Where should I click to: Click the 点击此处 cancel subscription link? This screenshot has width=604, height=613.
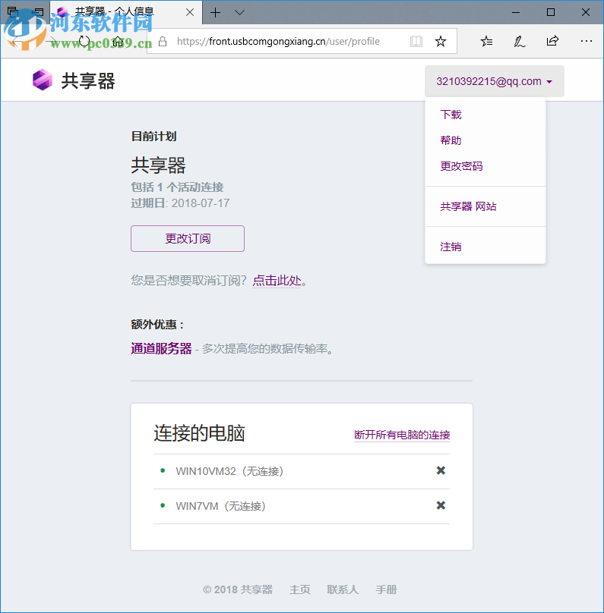(x=277, y=280)
